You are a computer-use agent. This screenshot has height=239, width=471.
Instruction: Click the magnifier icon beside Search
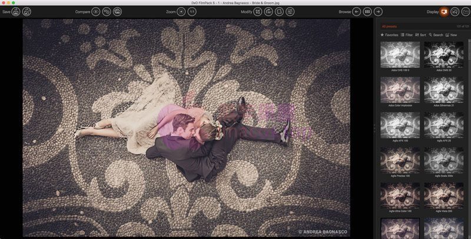pos(430,35)
